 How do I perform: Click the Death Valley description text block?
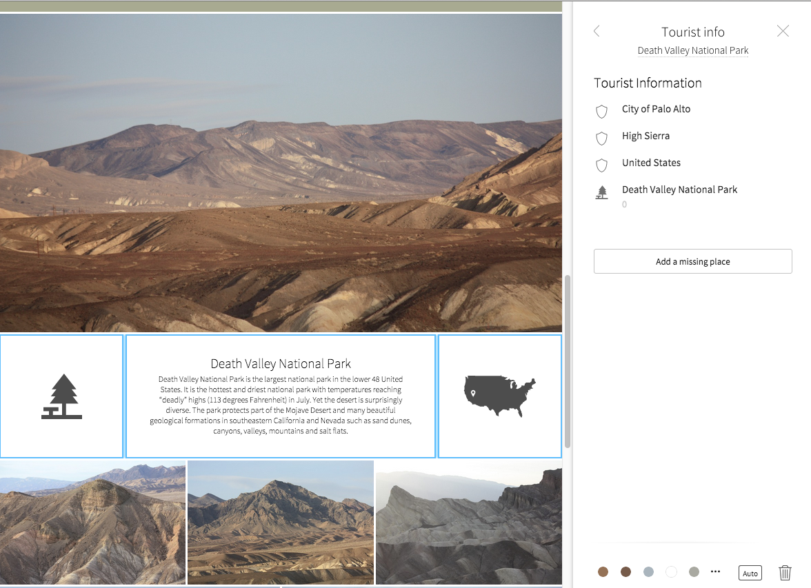point(281,396)
